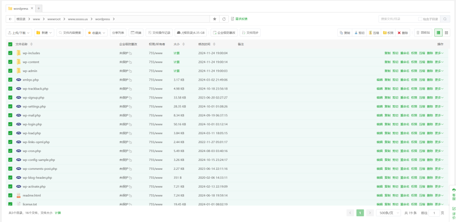The image size is (456, 222).
Task: Click into the 搜索文件/目录 search field
Action: [x=398, y=19]
